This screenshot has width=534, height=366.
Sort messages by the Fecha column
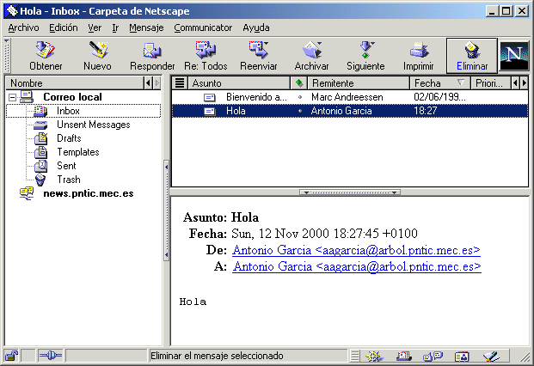coord(440,83)
